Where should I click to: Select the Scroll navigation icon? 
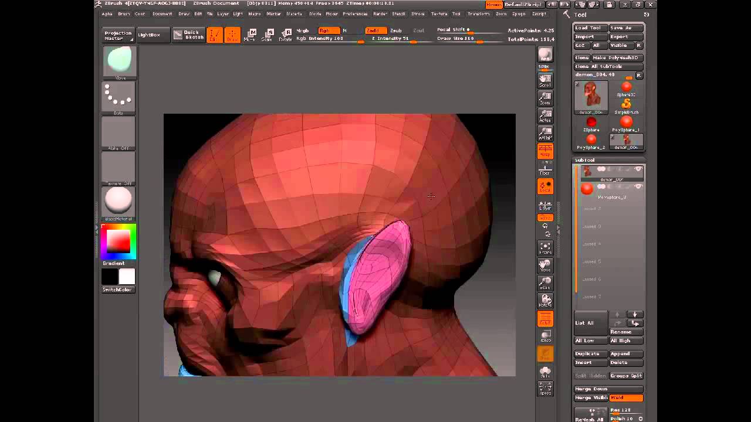pyautogui.click(x=545, y=81)
